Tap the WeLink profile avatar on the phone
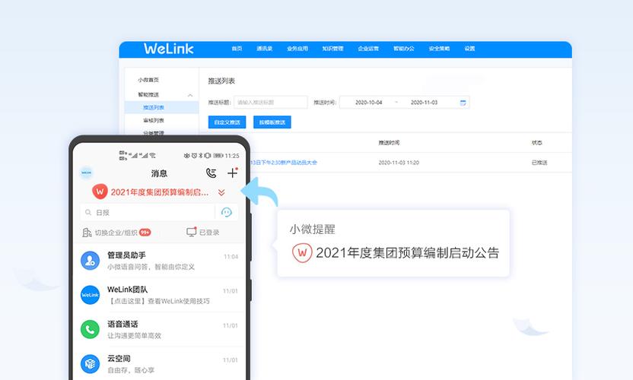Screen dimensions: 633x380 [x=87, y=173]
